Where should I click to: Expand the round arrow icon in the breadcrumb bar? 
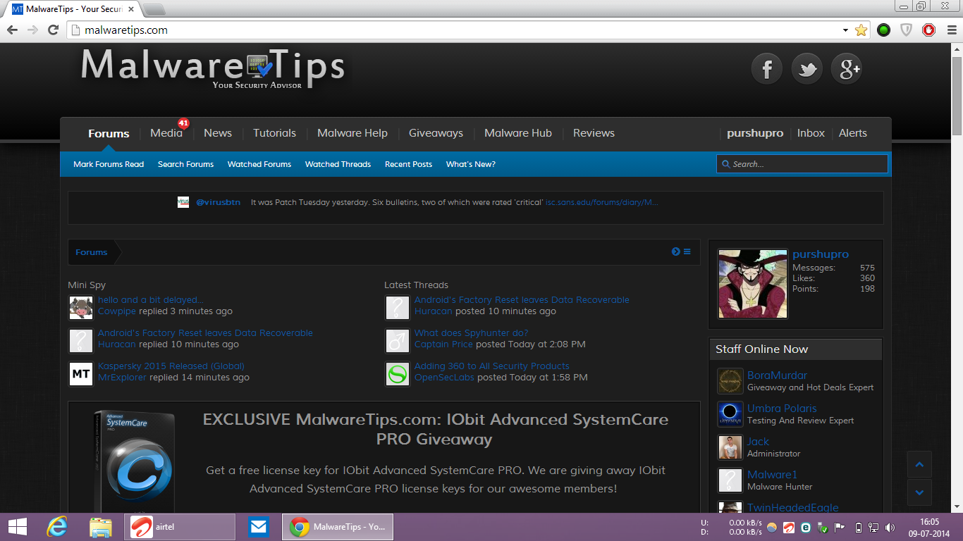[676, 251]
